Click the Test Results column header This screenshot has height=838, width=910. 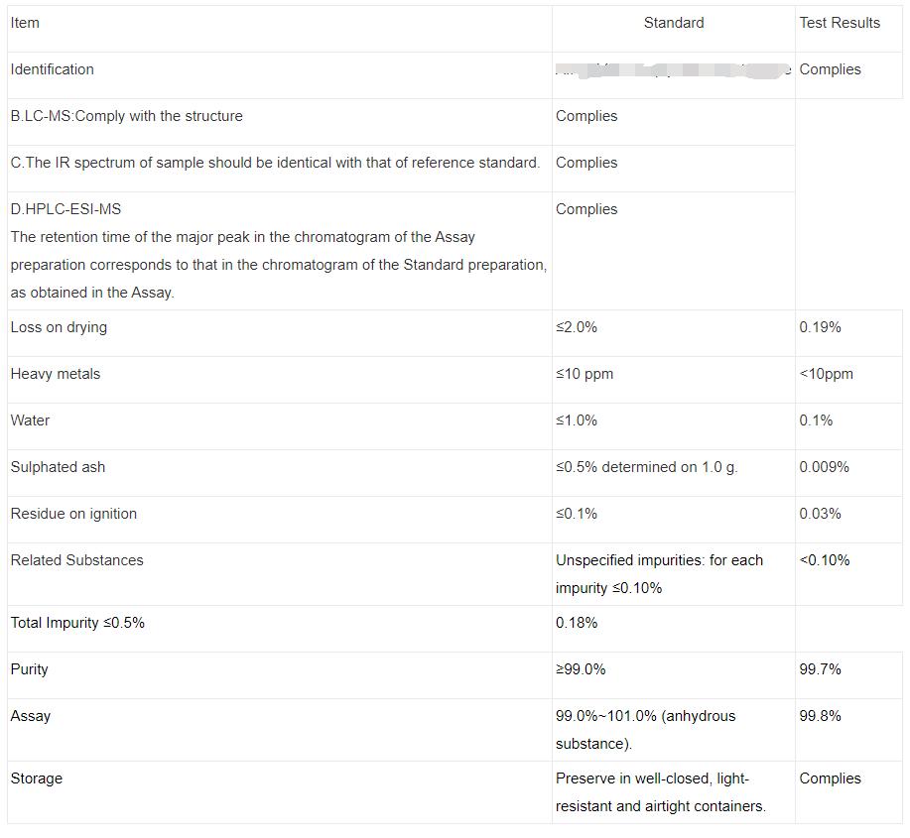pyautogui.click(x=840, y=23)
